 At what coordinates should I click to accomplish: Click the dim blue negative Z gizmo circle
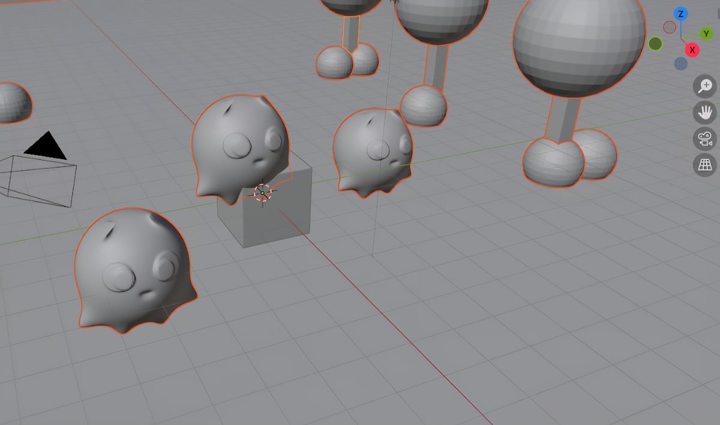tap(680, 63)
